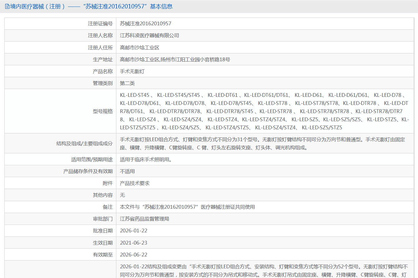Select expiry date 2026-06-22

point(134,254)
